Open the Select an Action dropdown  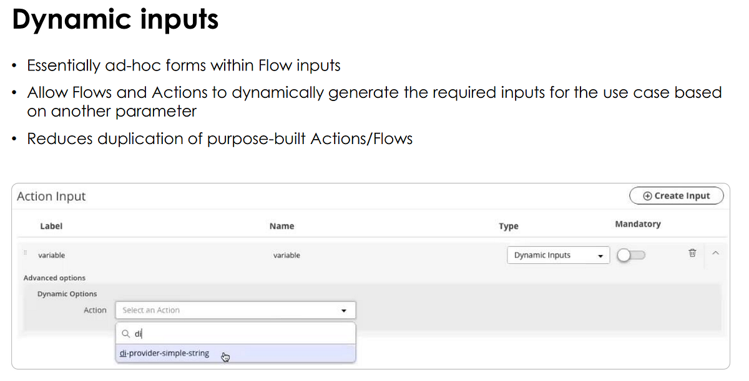pyautogui.click(x=235, y=310)
